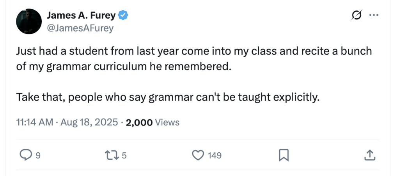Screen dimensions: 399x176
Task: Click the reply speech bubble icon
Action: coord(26,155)
